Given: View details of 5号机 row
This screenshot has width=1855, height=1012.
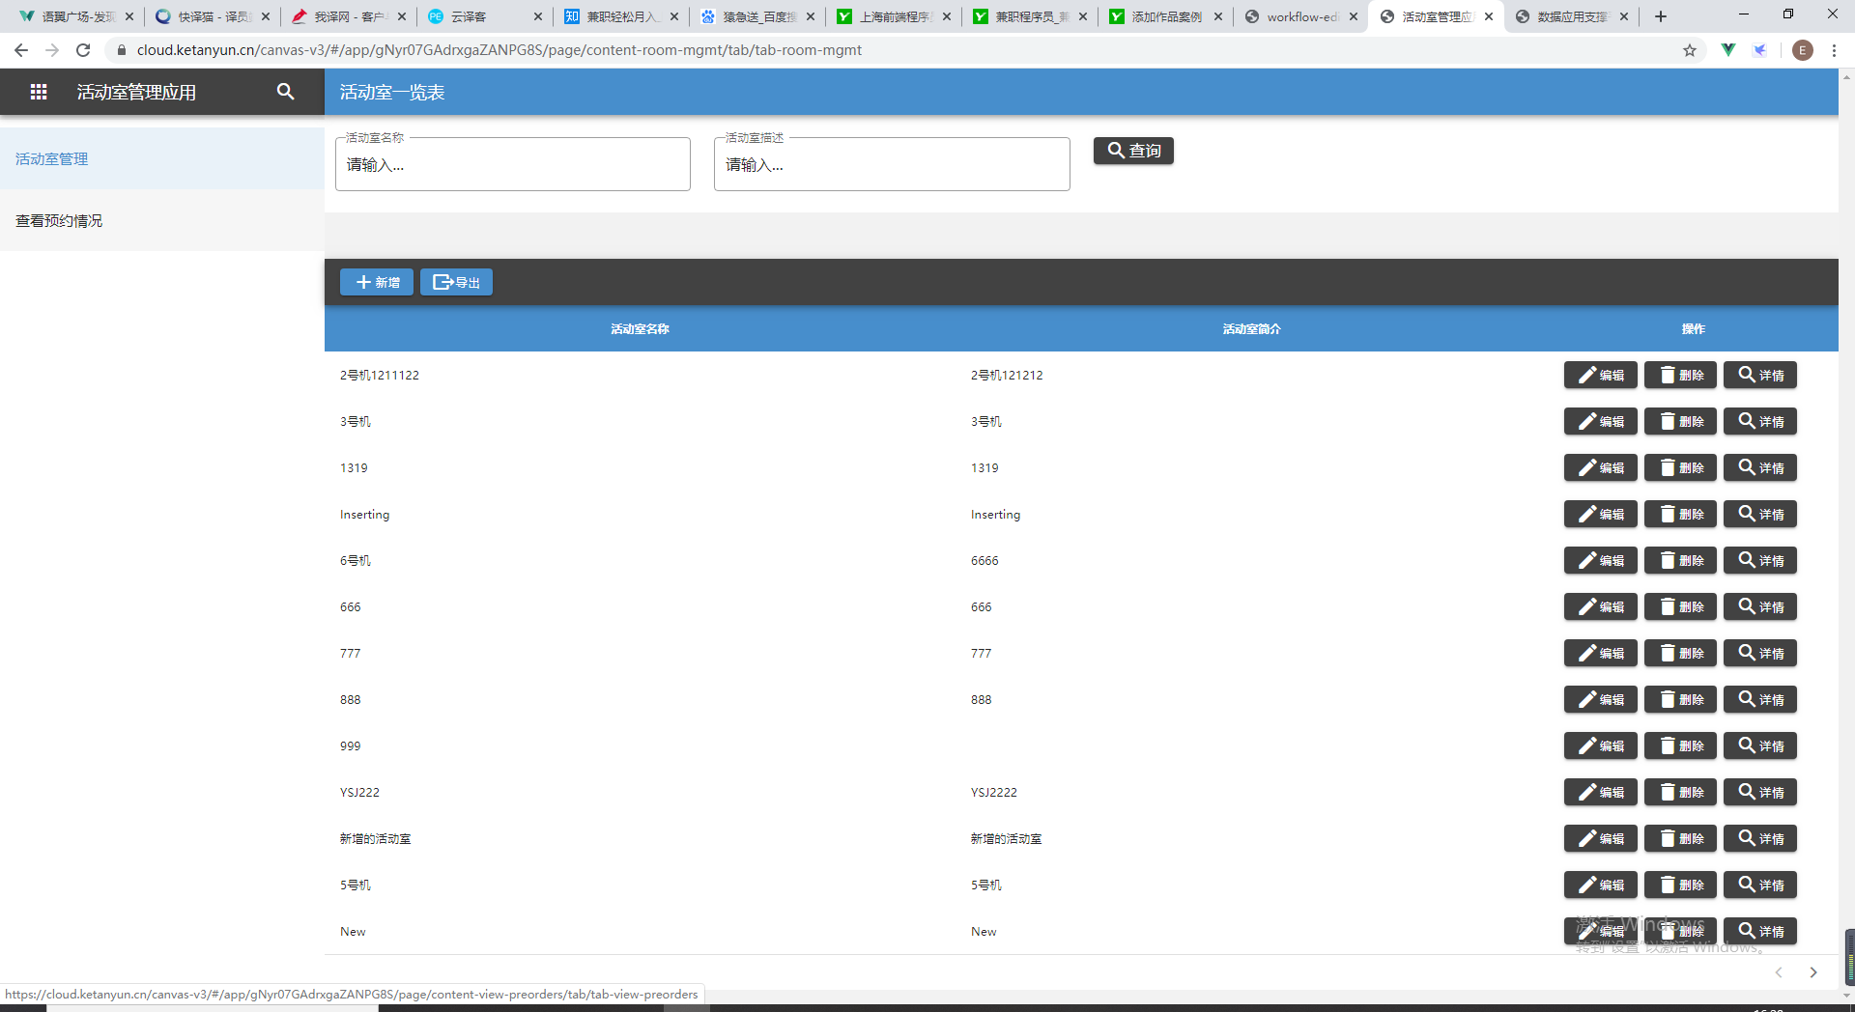Looking at the screenshot, I should click(1760, 885).
